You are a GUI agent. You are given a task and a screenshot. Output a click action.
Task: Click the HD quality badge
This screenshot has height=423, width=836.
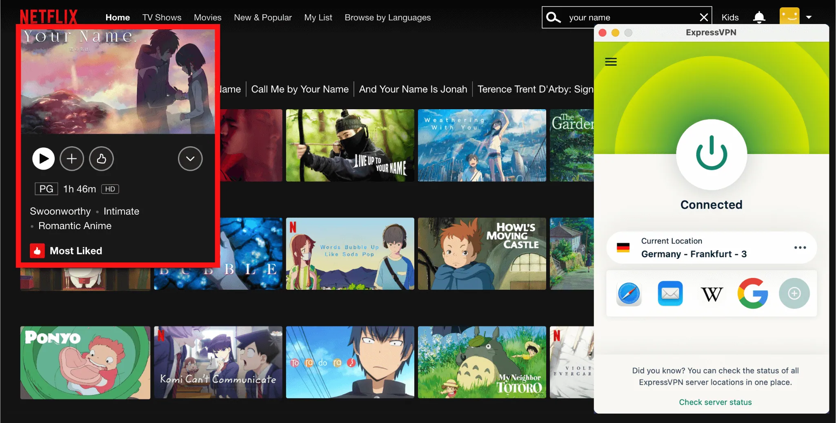coord(110,189)
